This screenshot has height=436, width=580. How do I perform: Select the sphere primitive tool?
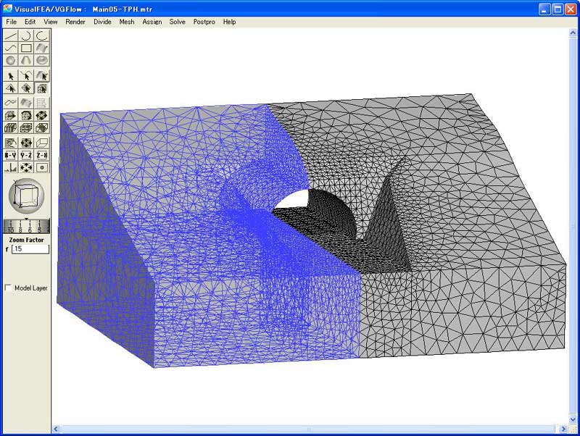click(11, 61)
